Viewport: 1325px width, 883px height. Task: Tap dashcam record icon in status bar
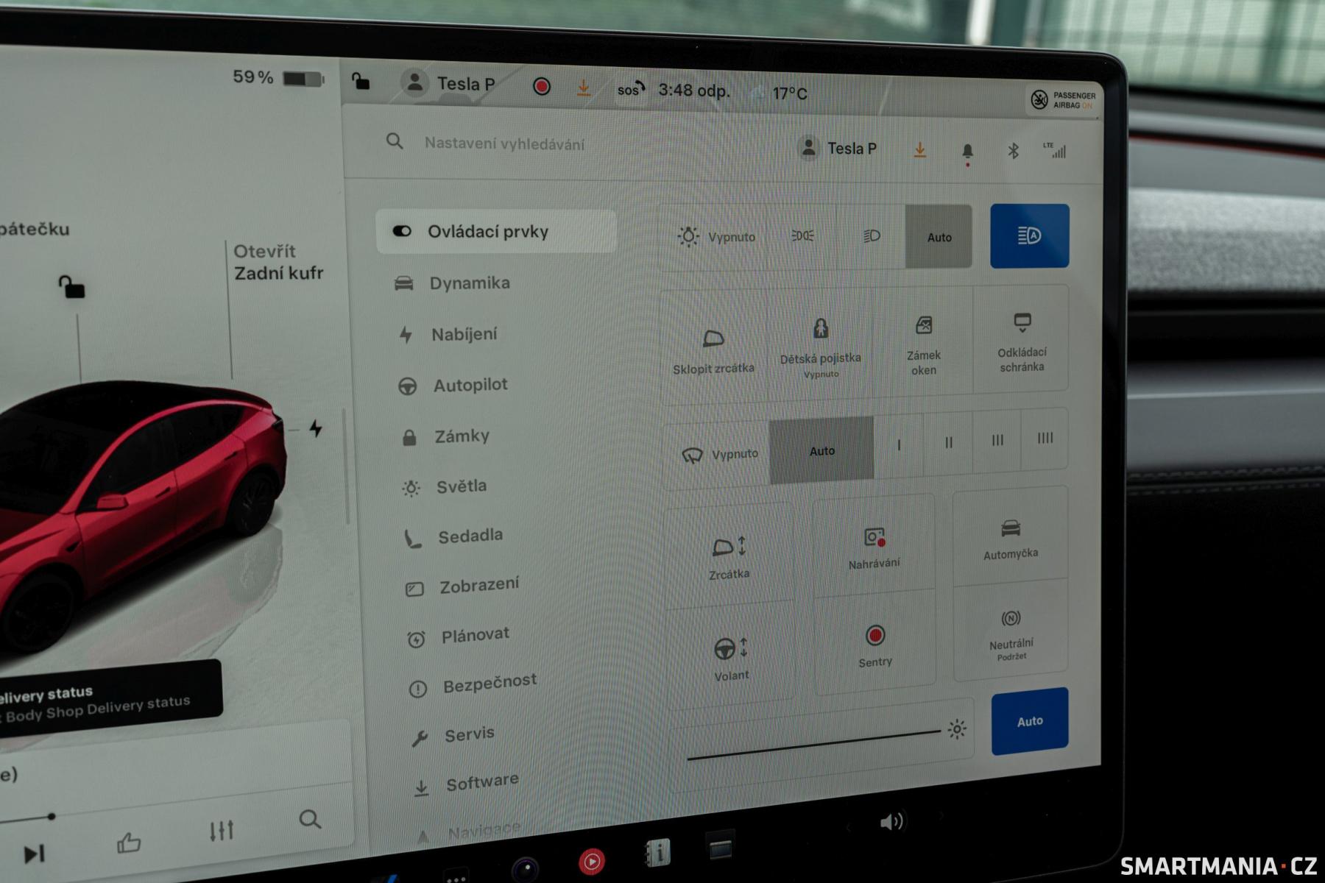click(541, 87)
